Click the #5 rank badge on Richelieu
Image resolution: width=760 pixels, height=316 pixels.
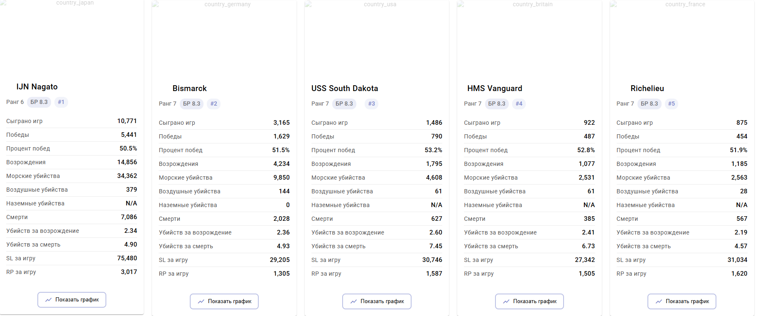[672, 104]
